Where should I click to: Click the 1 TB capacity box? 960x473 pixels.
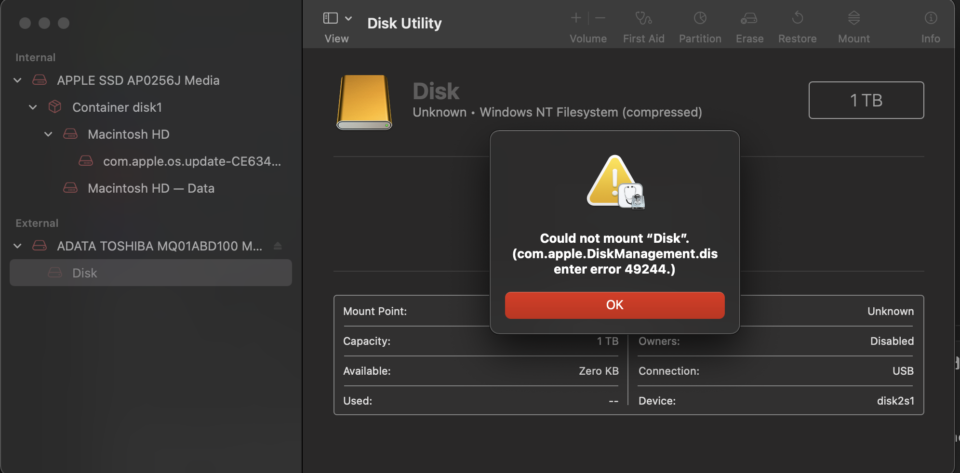866,100
